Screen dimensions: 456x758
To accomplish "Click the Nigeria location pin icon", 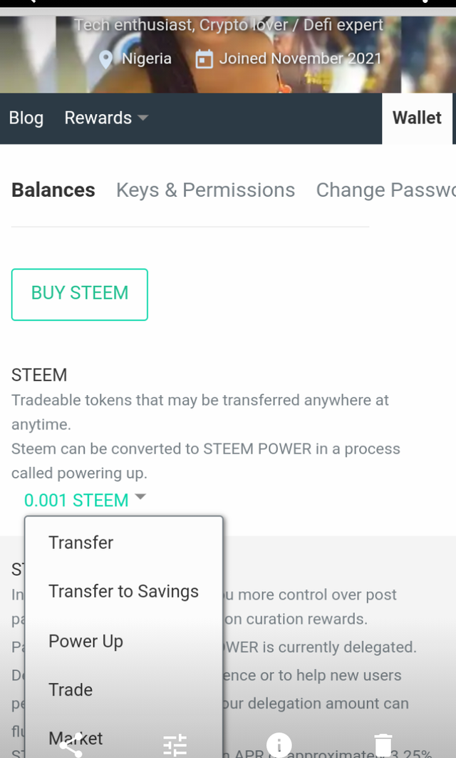I will pyautogui.click(x=106, y=59).
